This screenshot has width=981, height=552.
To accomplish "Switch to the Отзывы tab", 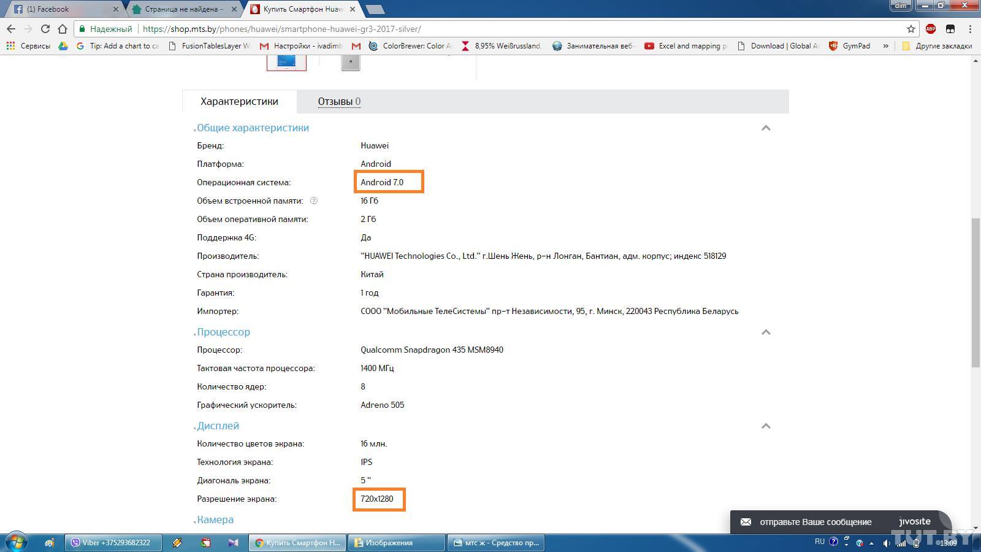I will click(x=339, y=102).
